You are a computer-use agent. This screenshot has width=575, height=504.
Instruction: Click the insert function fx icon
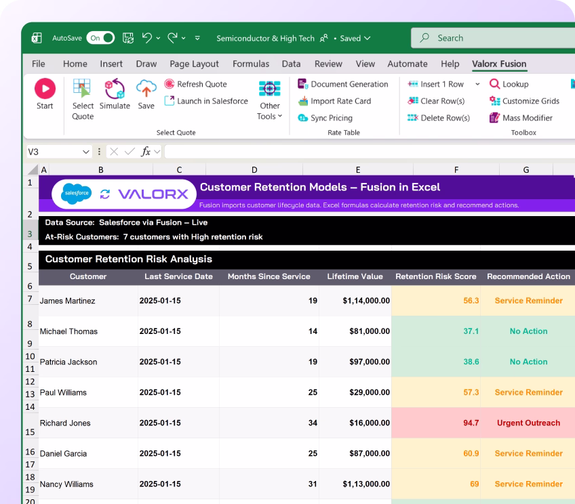146,152
